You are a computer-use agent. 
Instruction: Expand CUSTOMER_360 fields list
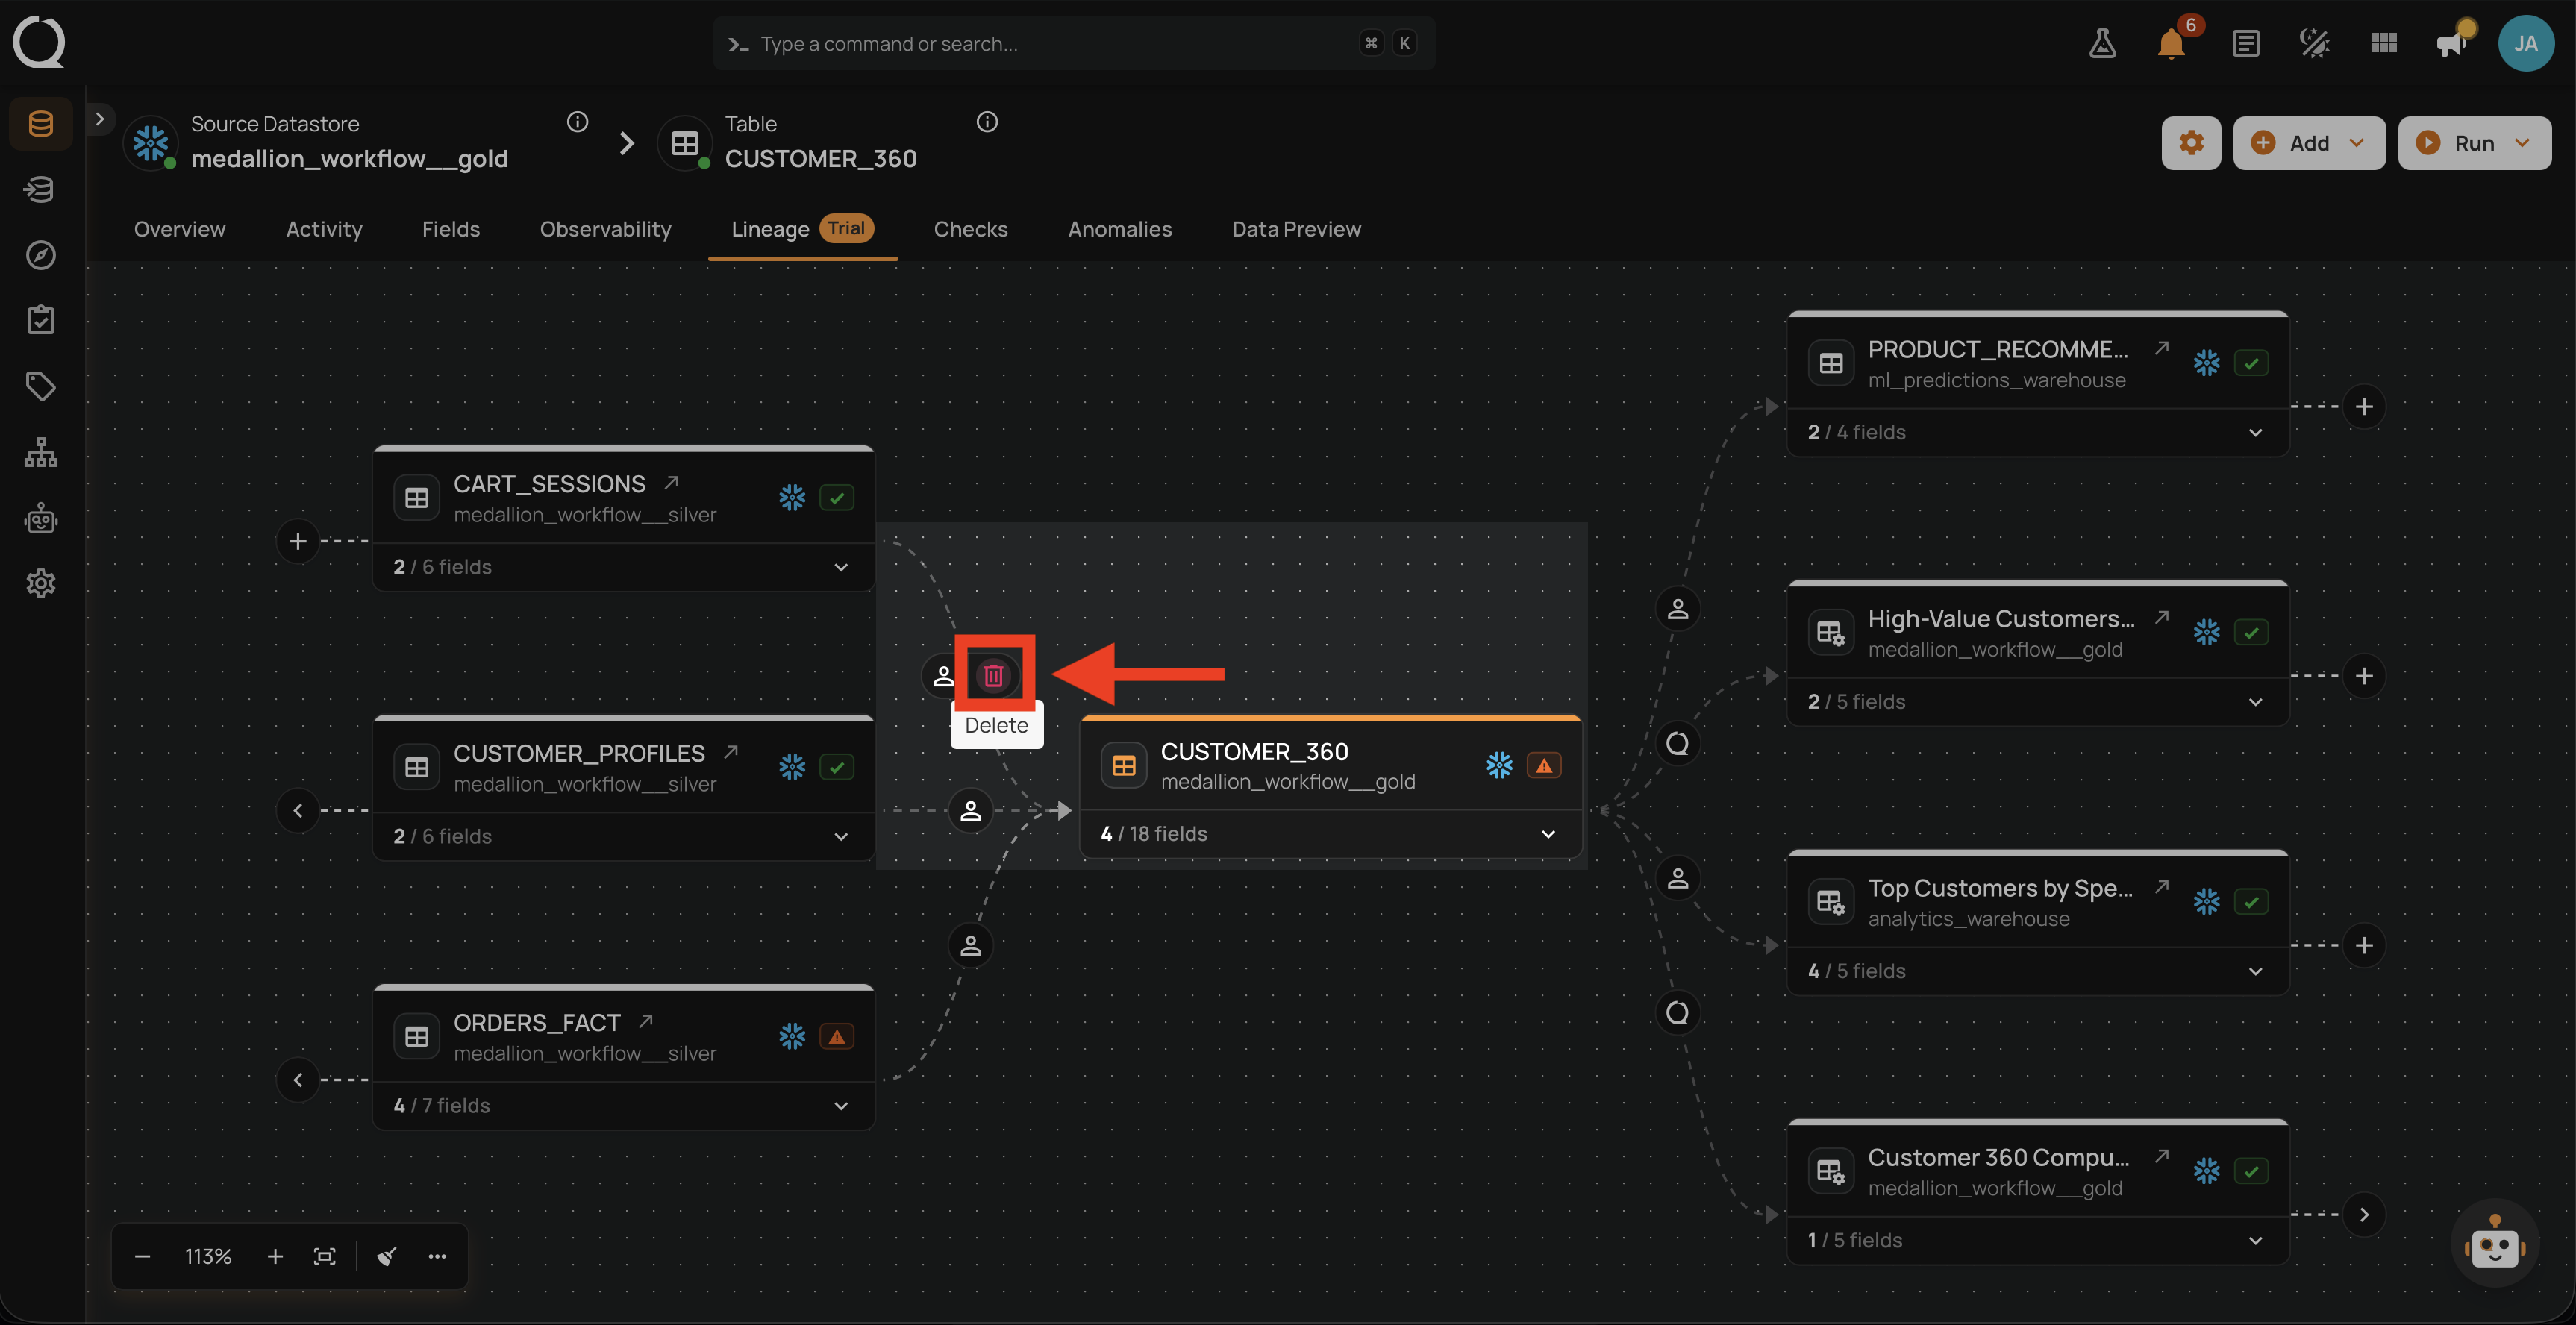point(1548,834)
